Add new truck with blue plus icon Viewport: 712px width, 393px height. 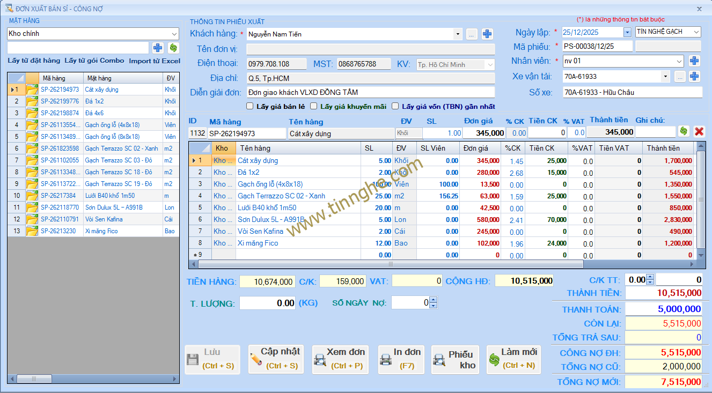[x=694, y=77]
